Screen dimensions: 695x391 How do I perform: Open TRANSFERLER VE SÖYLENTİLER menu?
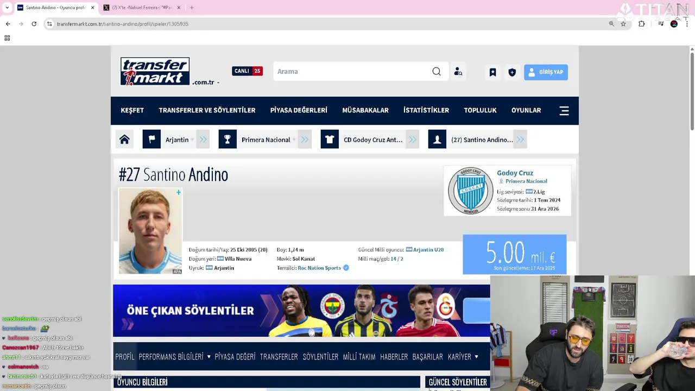tap(207, 110)
